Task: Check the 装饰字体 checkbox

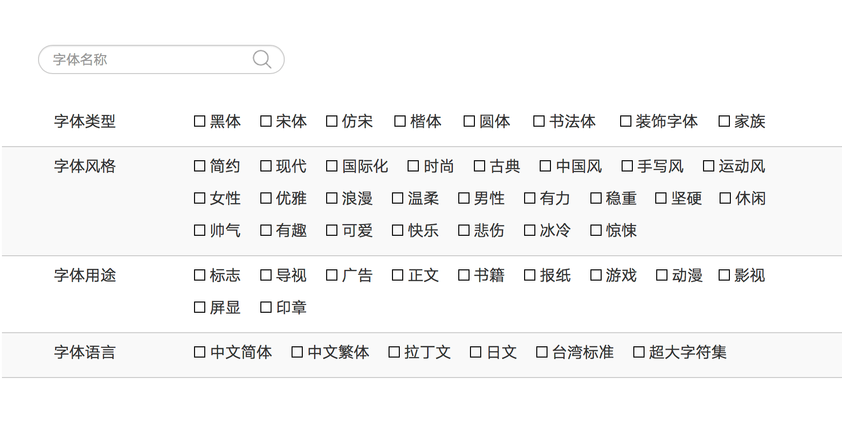Action: point(625,121)
